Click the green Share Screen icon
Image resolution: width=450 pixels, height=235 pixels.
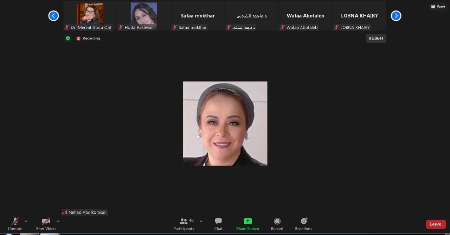[x=247, y=221]
